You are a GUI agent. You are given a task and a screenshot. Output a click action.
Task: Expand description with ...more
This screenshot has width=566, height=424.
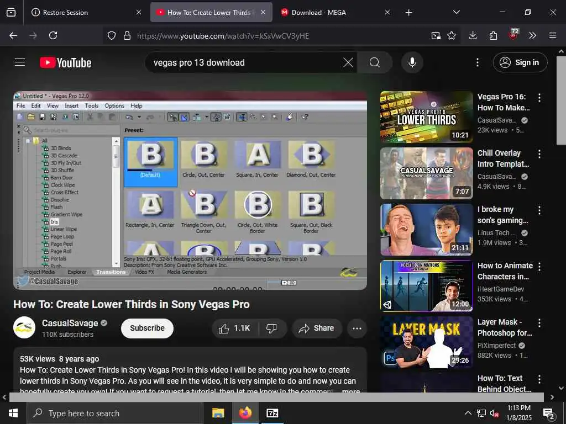click(x=350, y=391)
